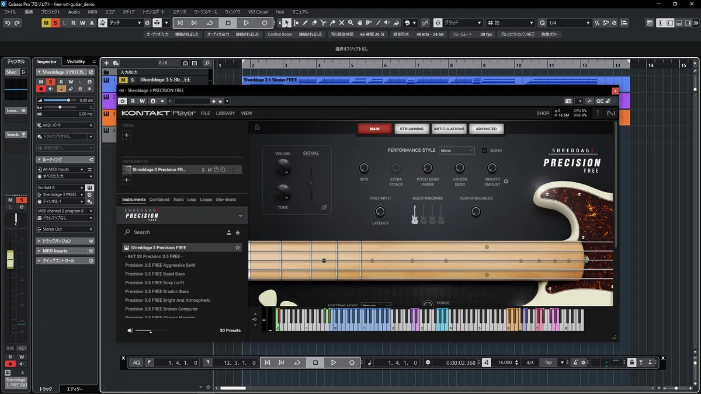This screenshot has width=701, height=394.
Task: Select the Split scissors tool
Action: point(323,23)
